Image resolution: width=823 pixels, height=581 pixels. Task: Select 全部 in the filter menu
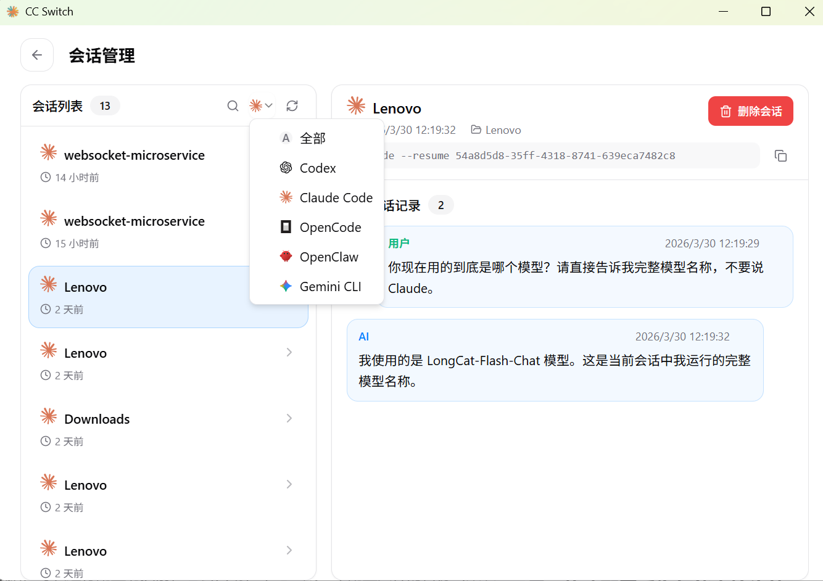[316, 138]
